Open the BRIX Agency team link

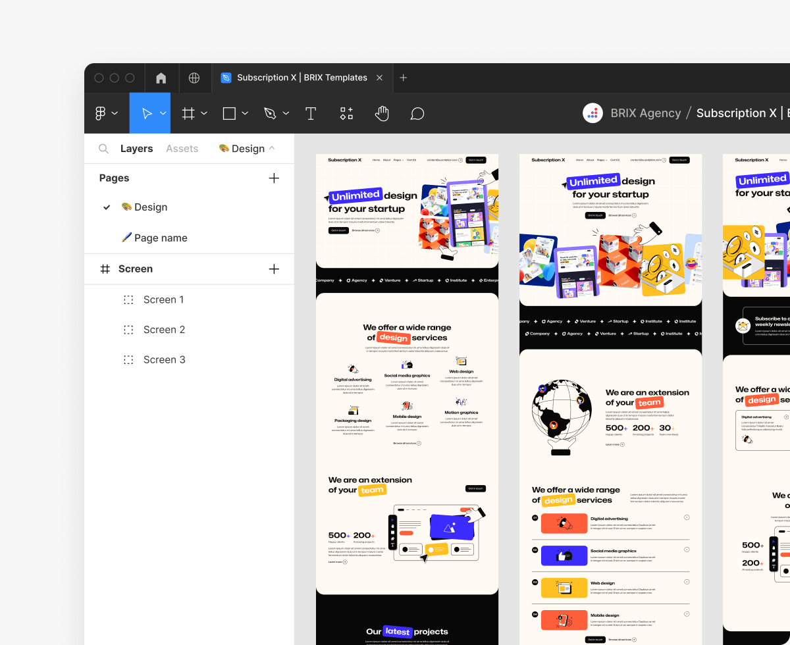coord(645,113)
